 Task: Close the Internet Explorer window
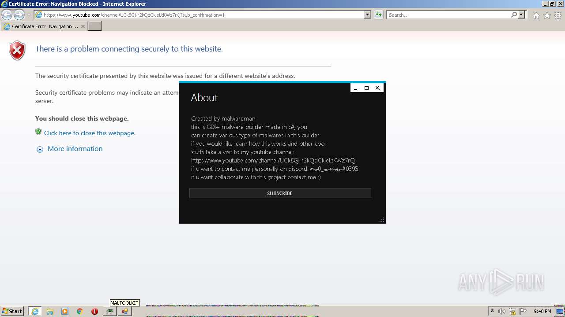[x=560, y=4]
